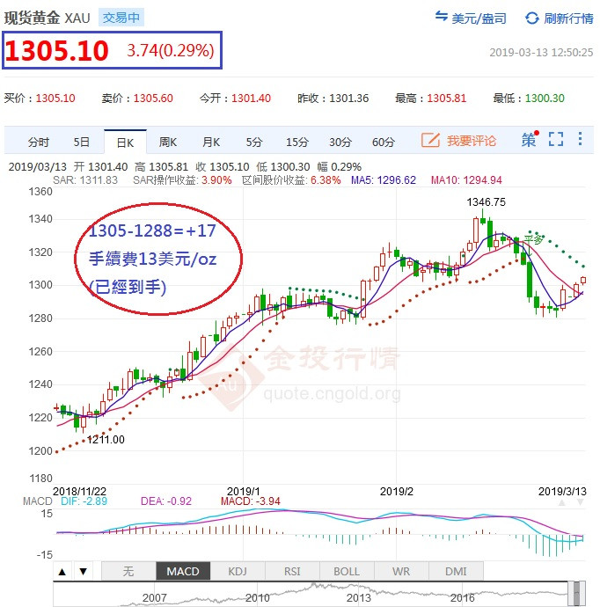Open the 策 strategy icon
600x607 pixels.
tap(529, 139)
